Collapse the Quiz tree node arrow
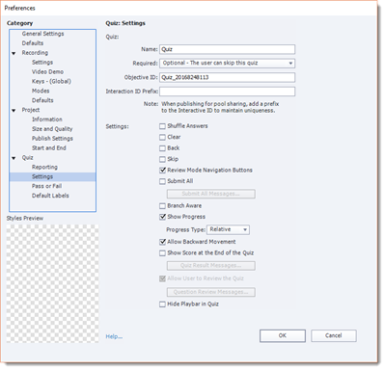Screen dimensions: 385x370 tap(14, 158)
